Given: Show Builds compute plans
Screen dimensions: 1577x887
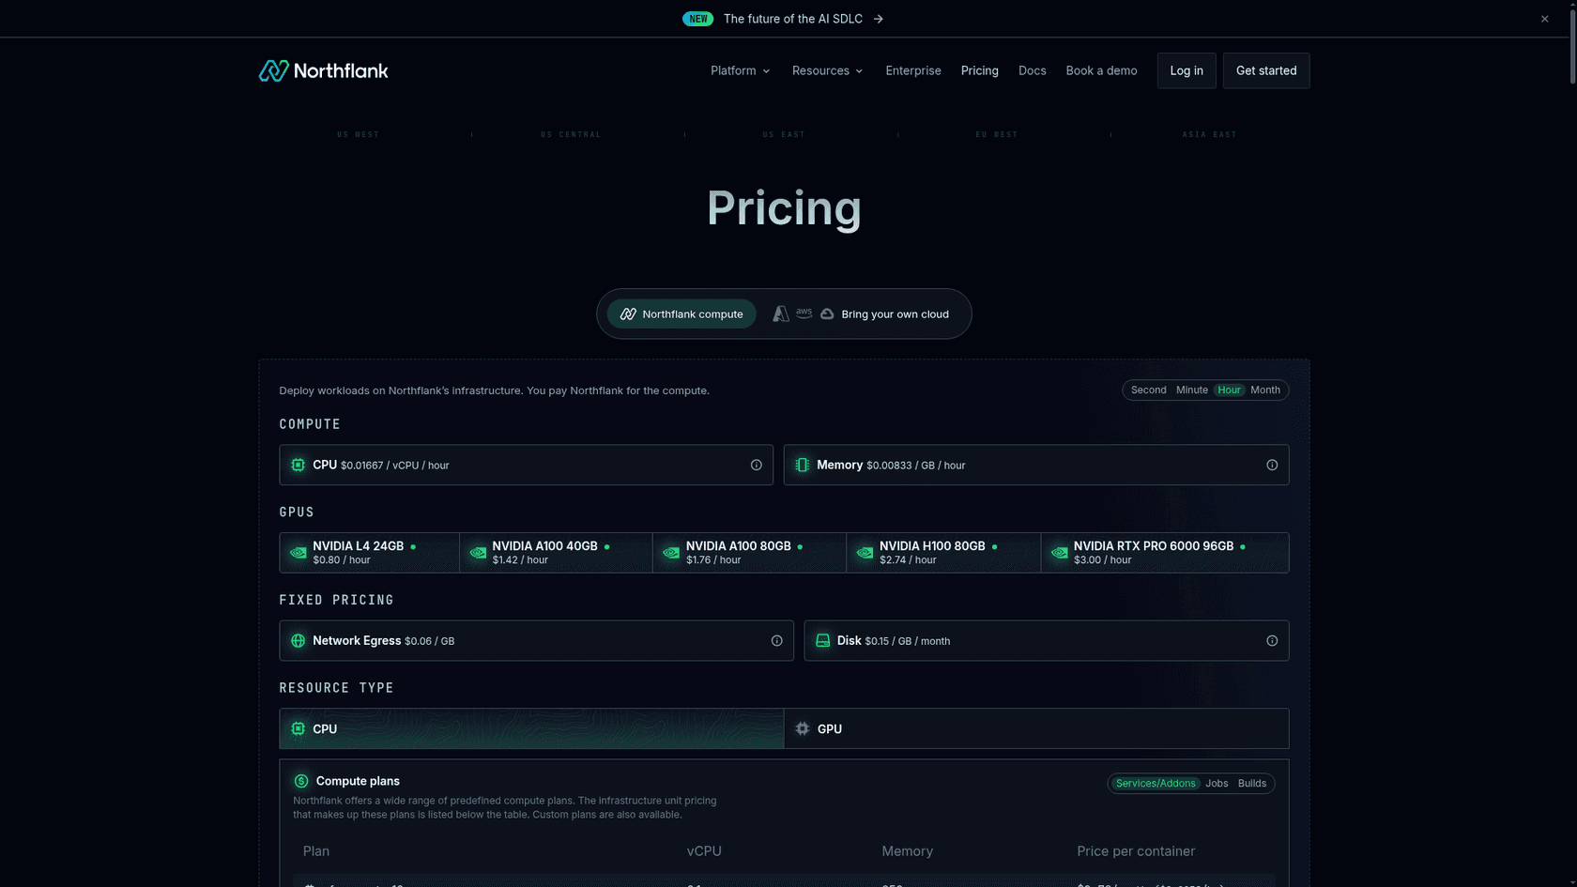Looking at the screenshot, I should pos(1252,784).
